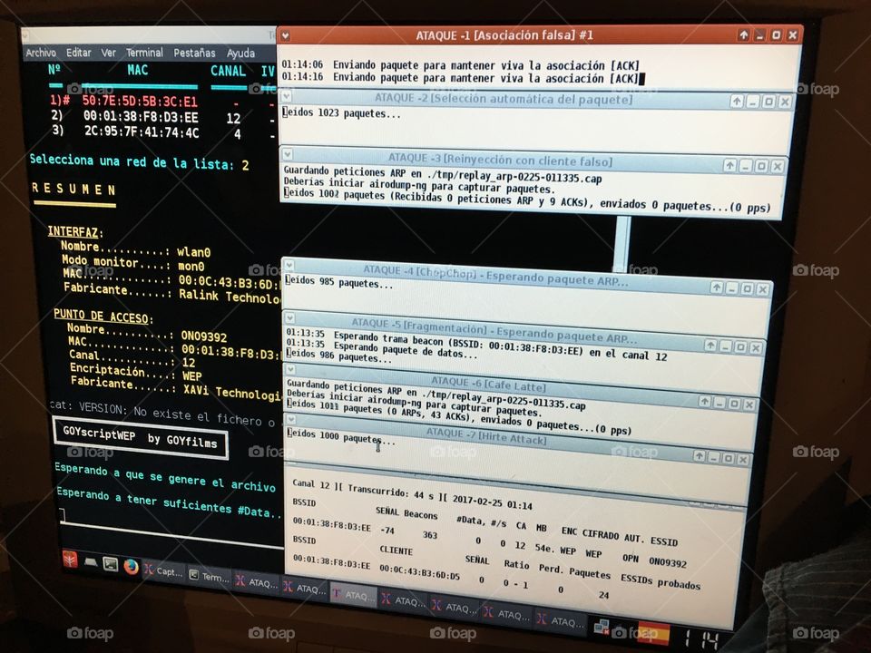Click the window icon on ATAQUE -1 titlebar
Image resolution: width=871 pixels, height=653 pixels.
point(283,35)
